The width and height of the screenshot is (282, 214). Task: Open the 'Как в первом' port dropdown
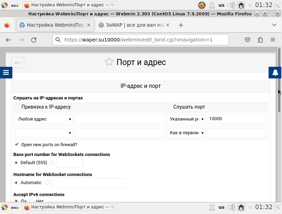coord(186,133)
